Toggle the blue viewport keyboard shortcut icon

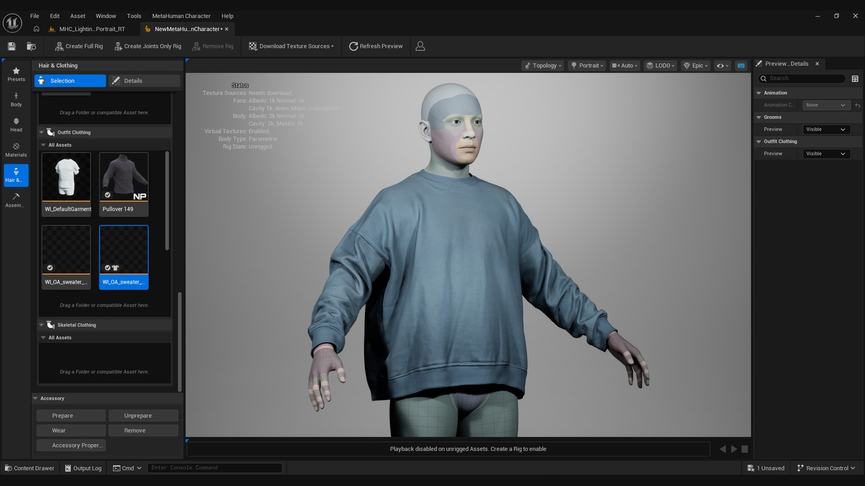click(741, 65)
